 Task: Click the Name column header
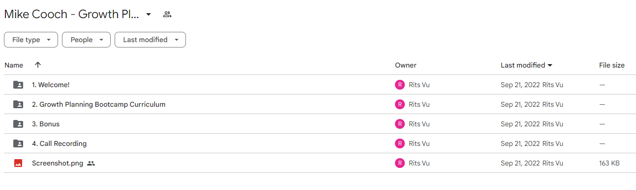(x=14, y=65)
